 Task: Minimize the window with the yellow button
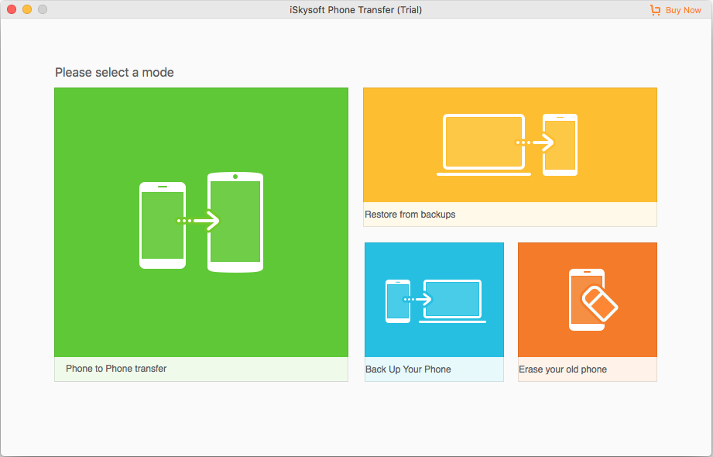tap(27, 9)
